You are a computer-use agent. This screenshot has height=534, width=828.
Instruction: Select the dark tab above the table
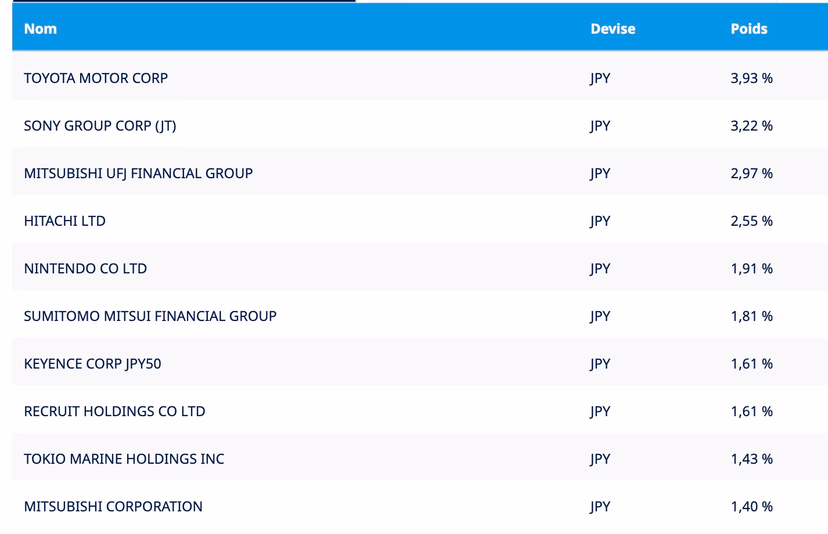[184, 3]
